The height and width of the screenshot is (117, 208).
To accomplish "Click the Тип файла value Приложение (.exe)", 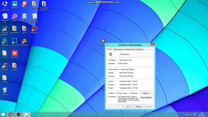I will click(125, 60).
